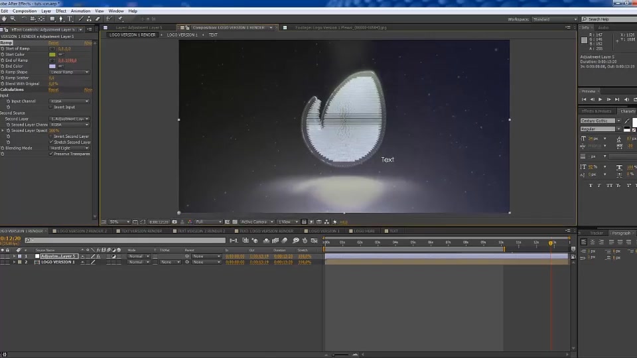Toggle transparency grid icon in viewer
Image resolution: width=637 pixels, height=358 pixels.
pyautogui.click(x=235, y=222)
